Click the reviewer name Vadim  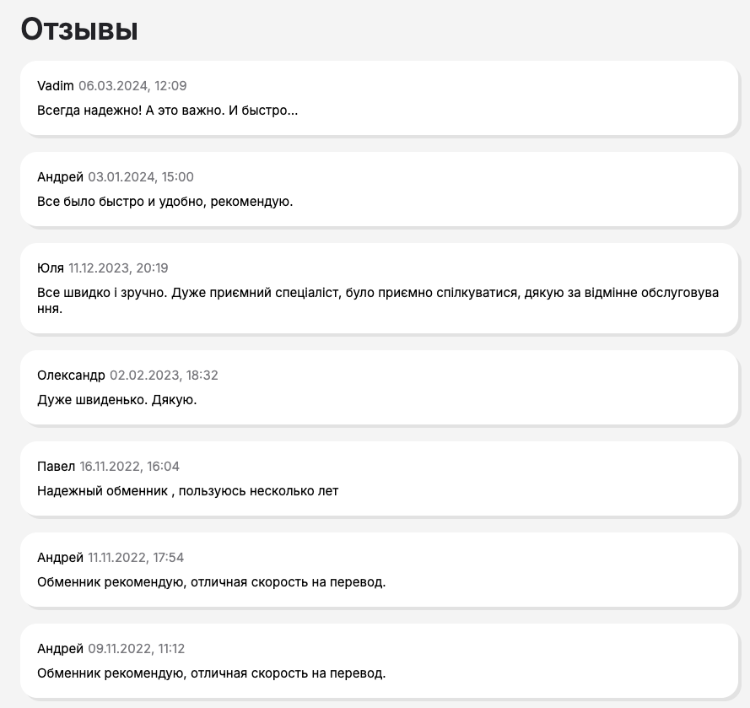[56, 86]
